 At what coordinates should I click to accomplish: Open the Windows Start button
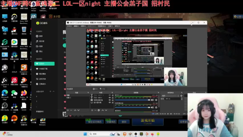coord(85,134)
